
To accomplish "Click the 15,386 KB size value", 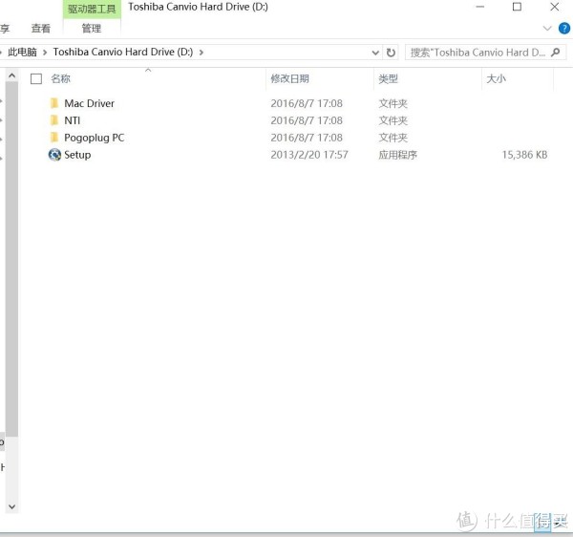I will 524,155.
